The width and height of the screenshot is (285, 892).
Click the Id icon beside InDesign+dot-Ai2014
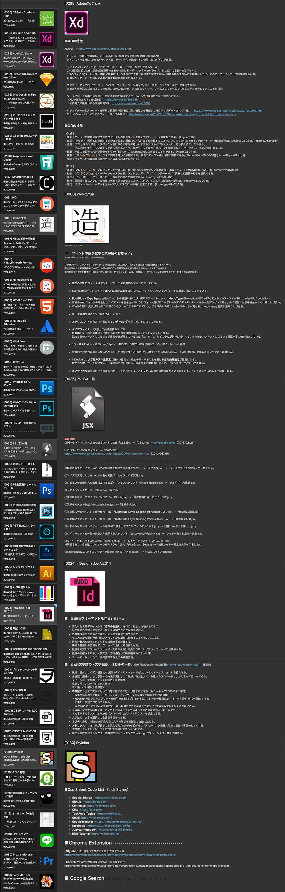point(47,615)
